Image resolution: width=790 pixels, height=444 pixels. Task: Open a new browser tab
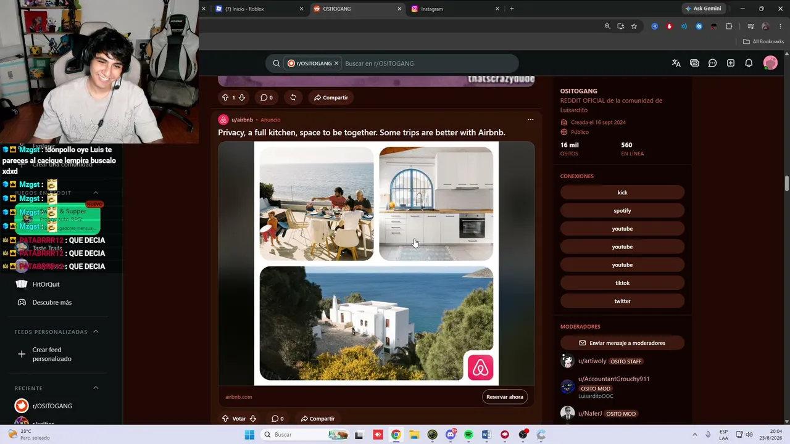click(512, 9)
